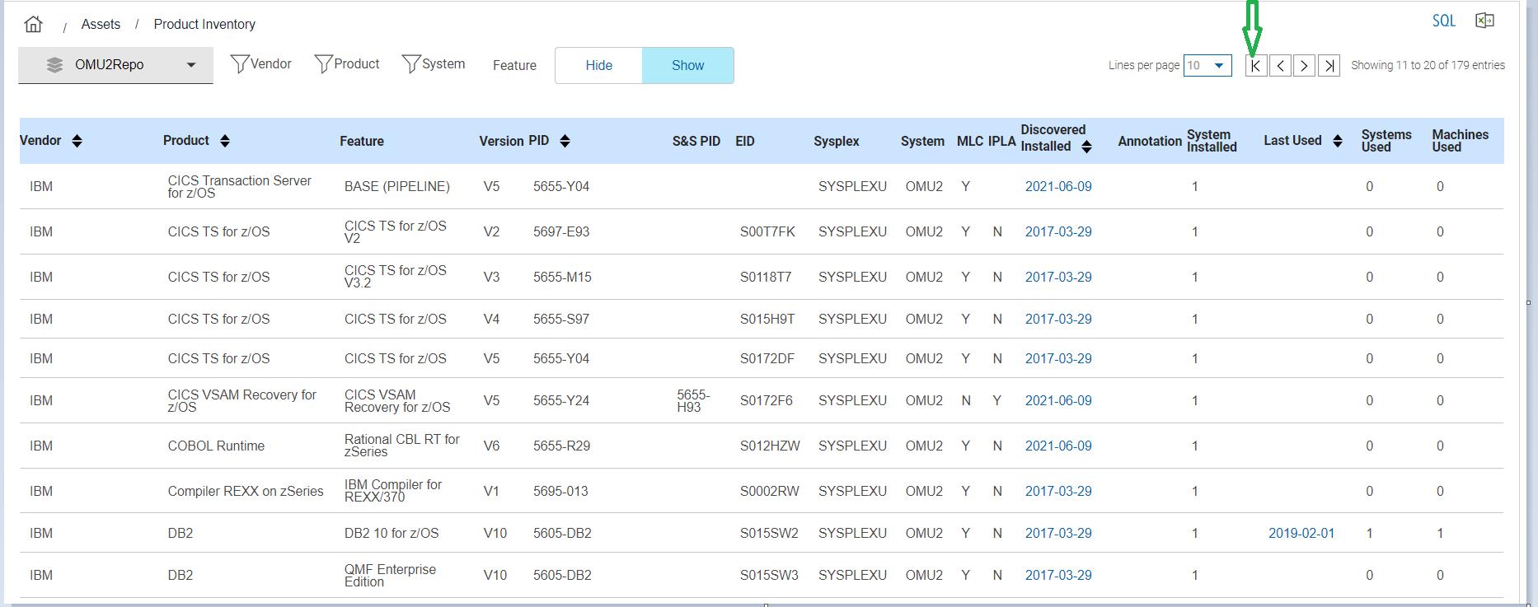
Task: Go to previous page arrow
Action: [x=1280, y=65]
